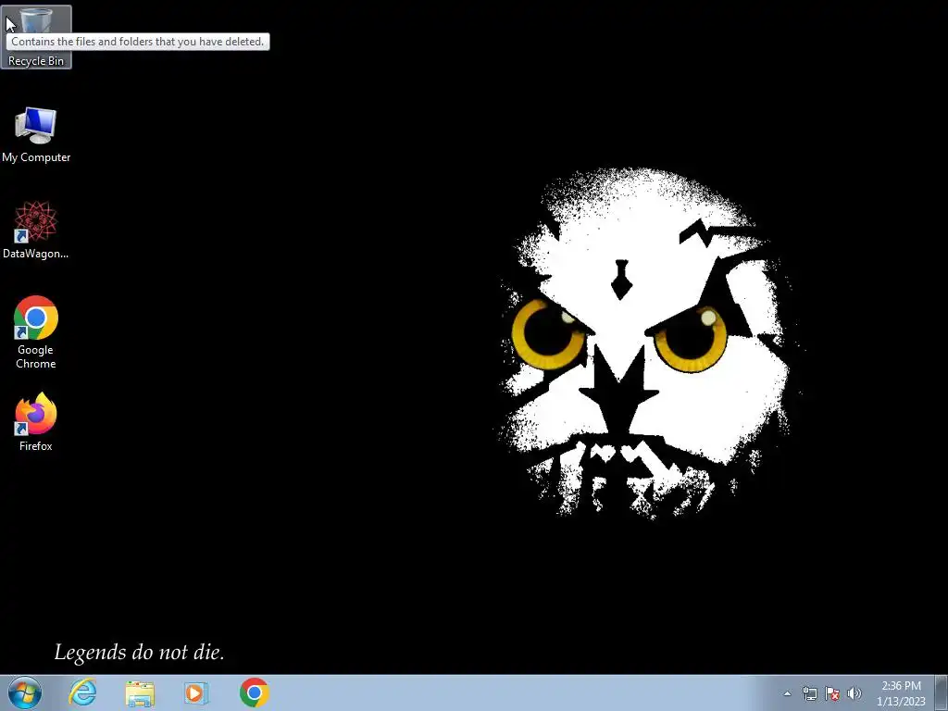Open the network status tray icon
Screen dimensions: 948x711
pos(809,693)
